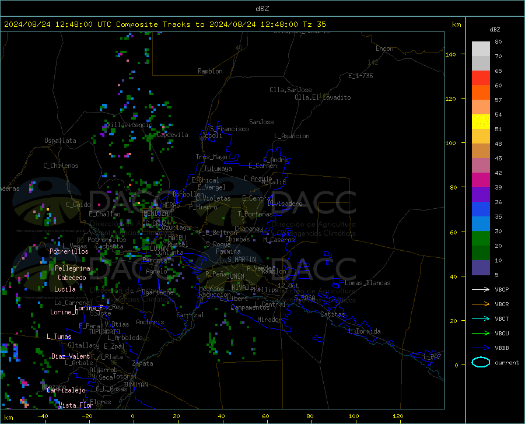Click the Carrizalejo label
Screen dimensions: 525x424
pyautogui.click(x=66, y=390)
